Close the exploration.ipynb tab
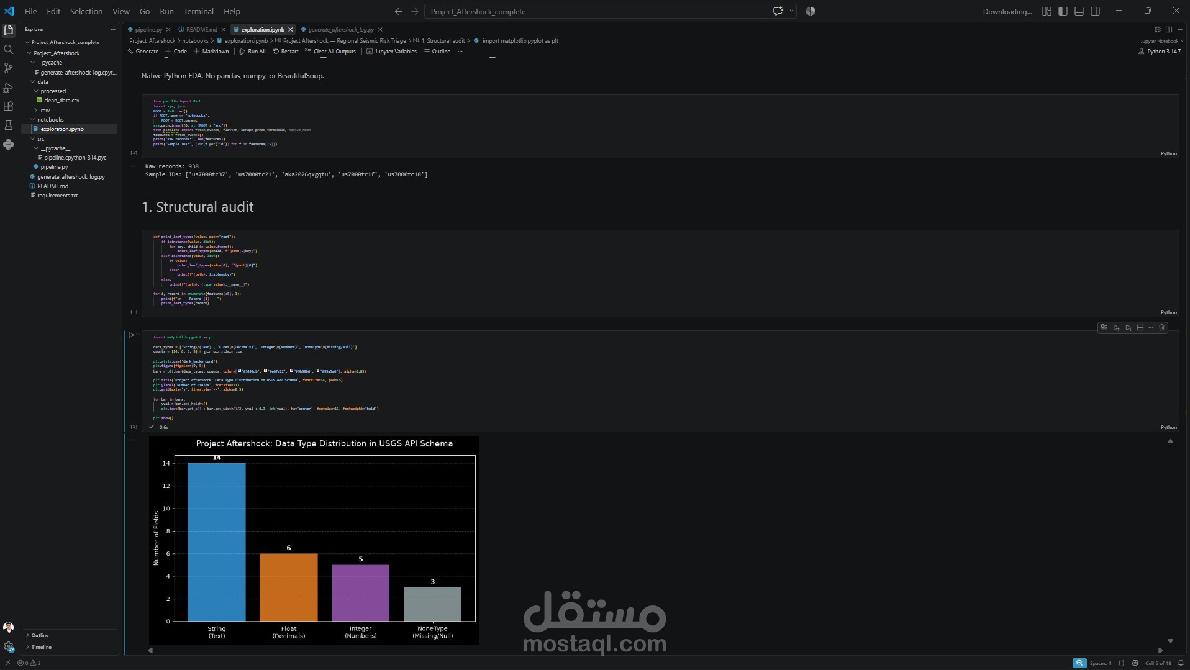 tap(290, 29)
